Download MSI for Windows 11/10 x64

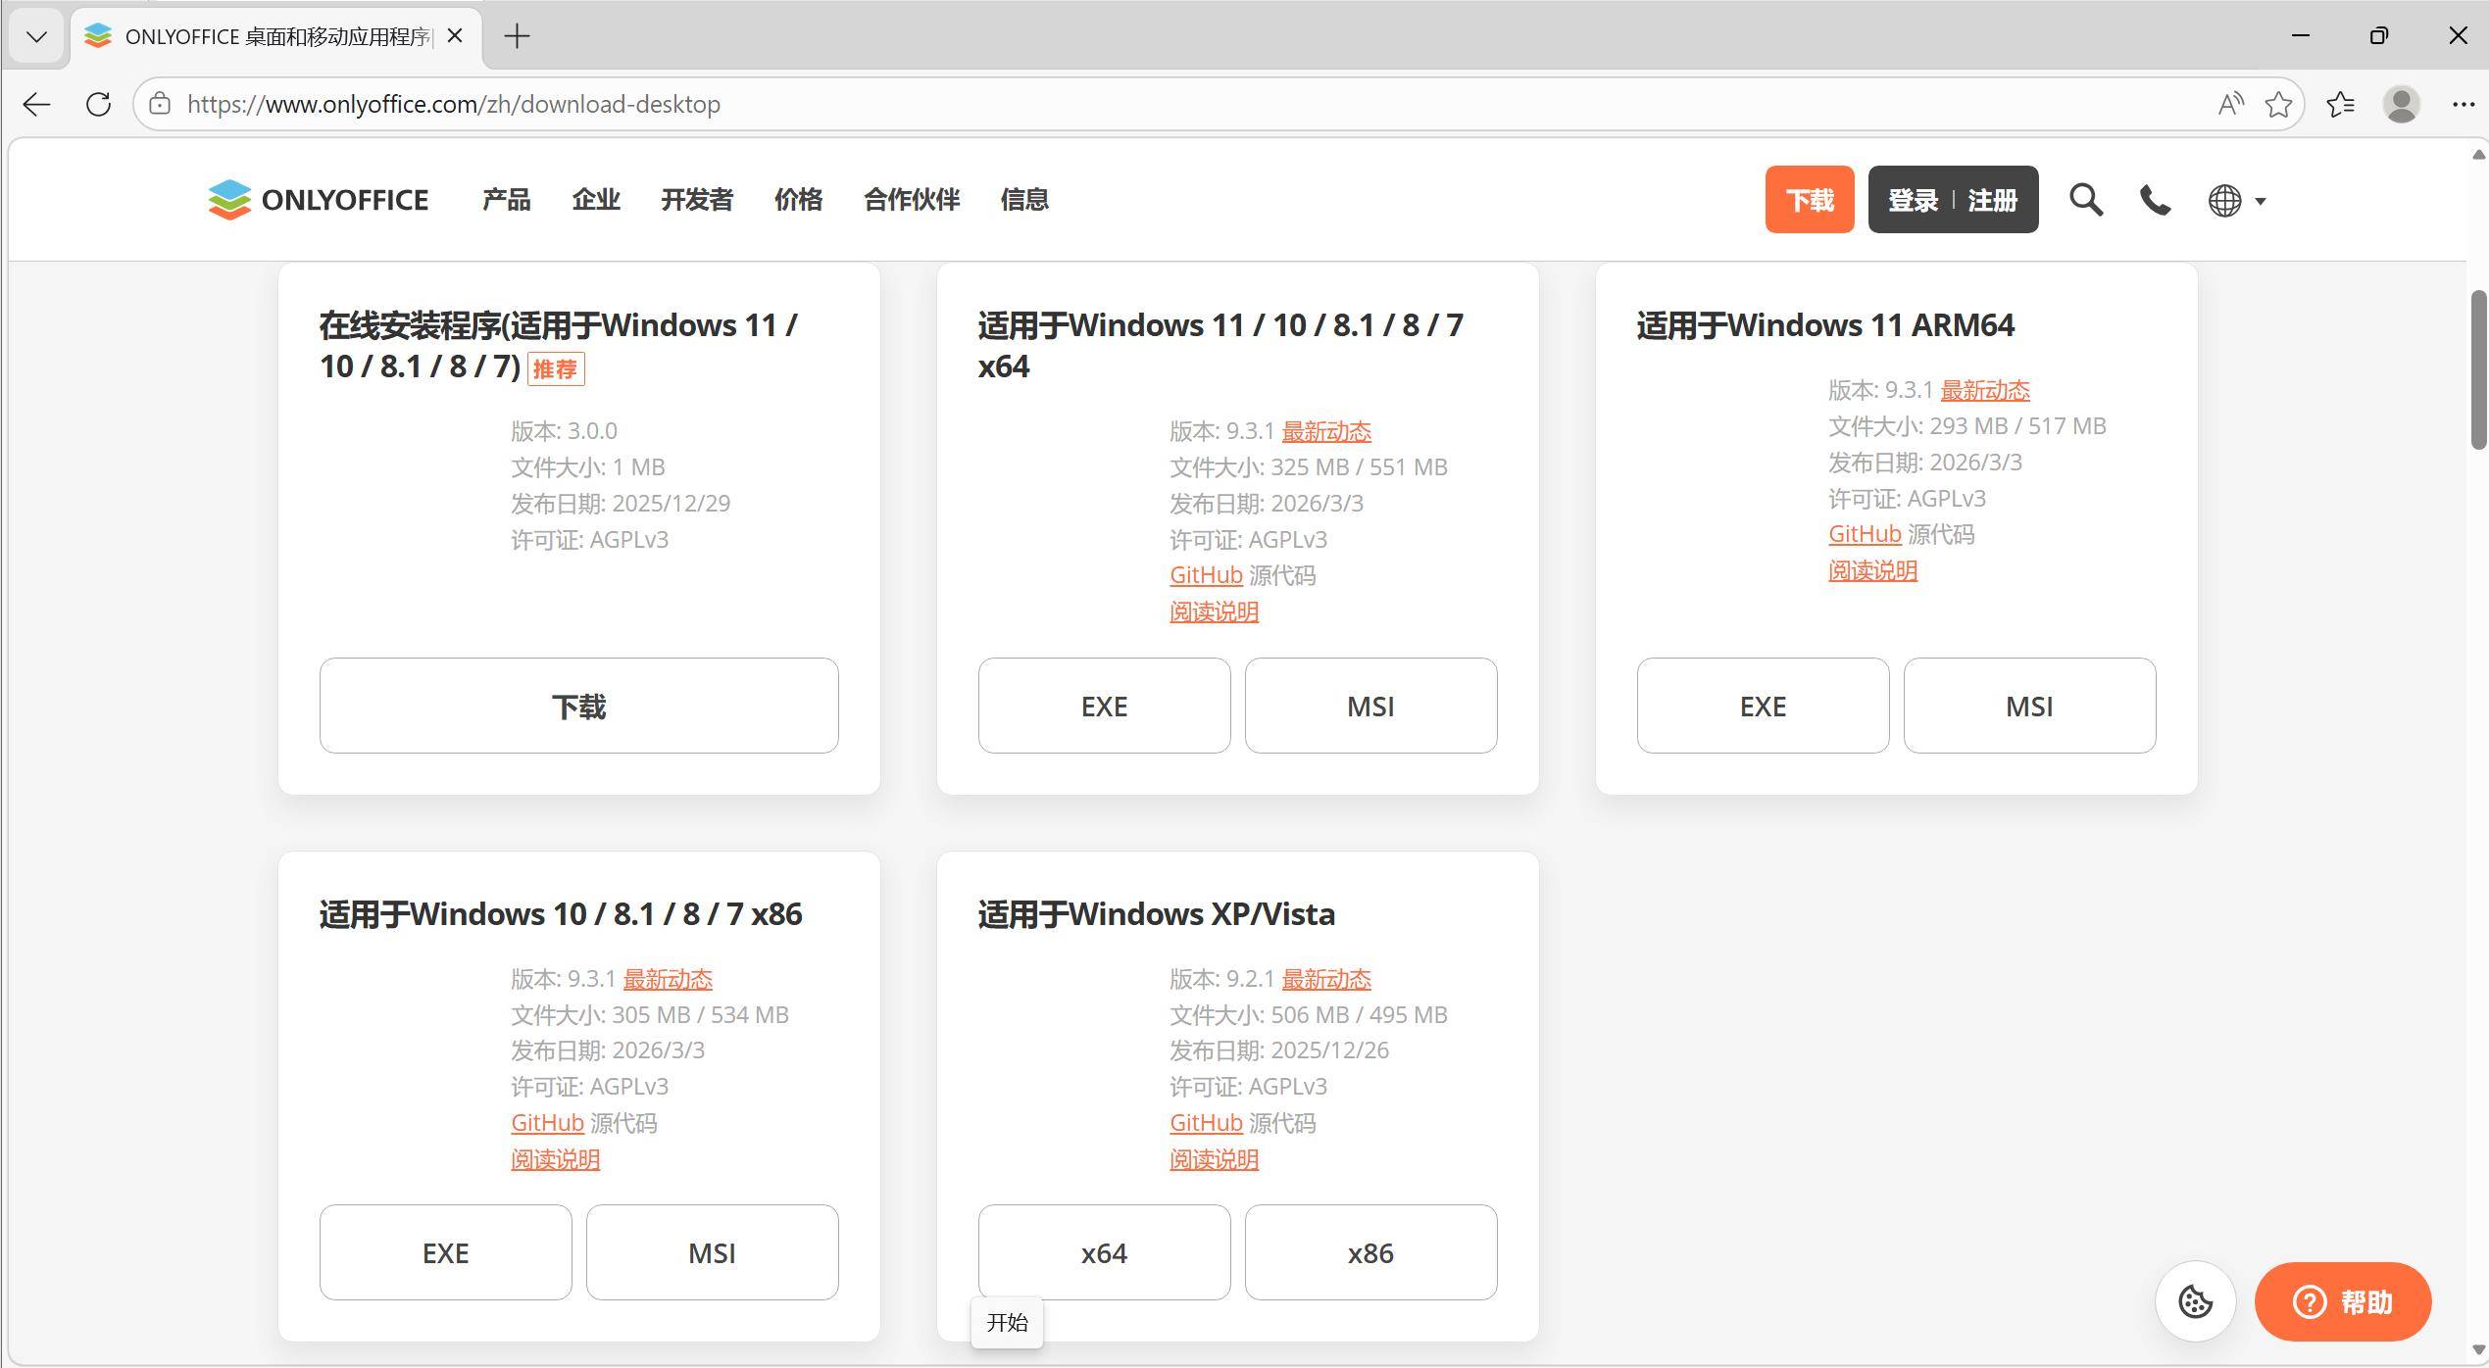1370,706
